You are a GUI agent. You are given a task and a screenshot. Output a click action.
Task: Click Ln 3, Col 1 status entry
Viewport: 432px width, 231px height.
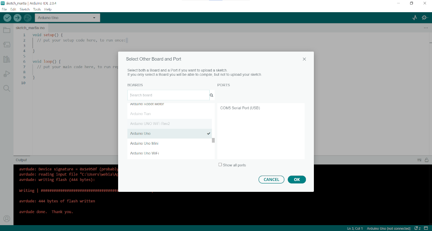[x=355, y=228]
